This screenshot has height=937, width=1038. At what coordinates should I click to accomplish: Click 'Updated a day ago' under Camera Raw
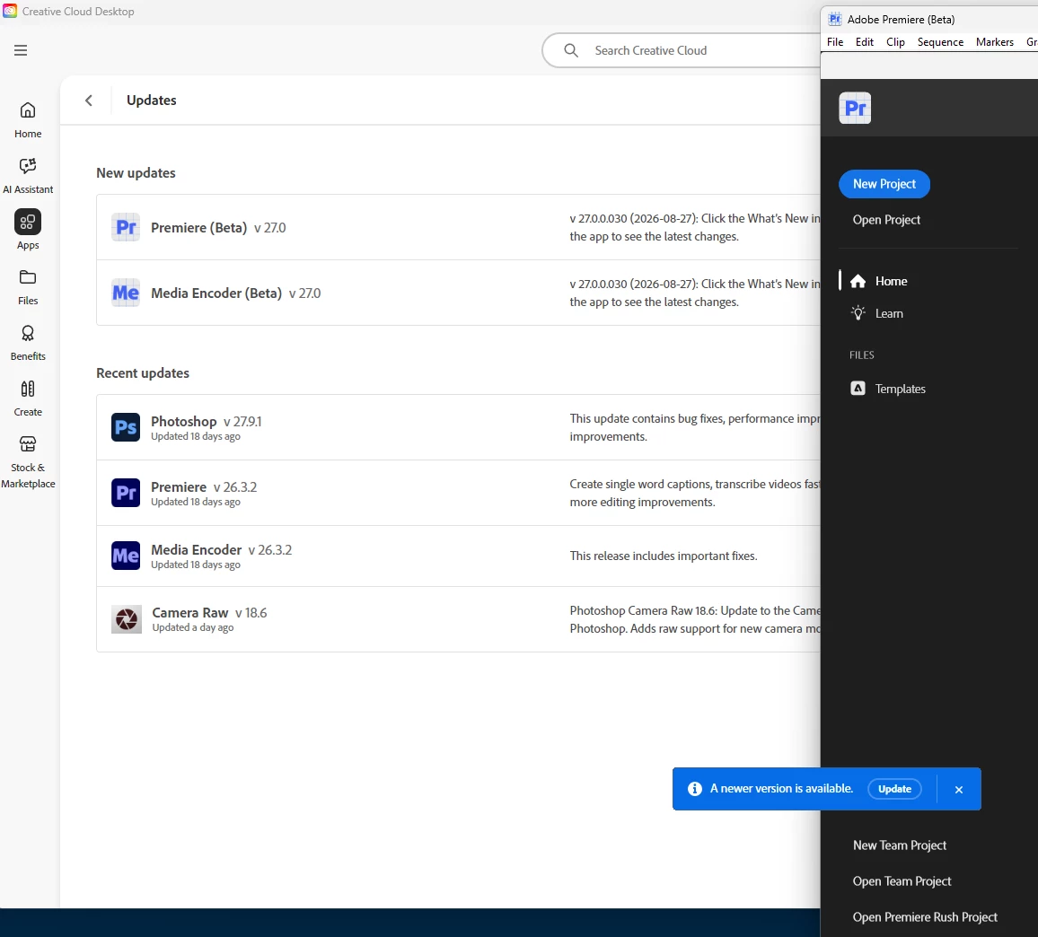[193, 627]
